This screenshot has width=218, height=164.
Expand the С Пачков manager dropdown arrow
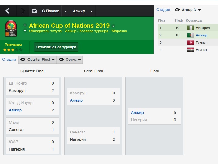66,11
